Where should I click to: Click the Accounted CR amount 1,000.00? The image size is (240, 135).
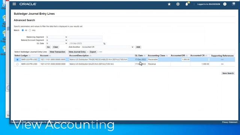[205, 64]
